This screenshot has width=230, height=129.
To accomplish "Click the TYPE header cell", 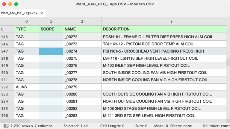I will tap(27, 29).
